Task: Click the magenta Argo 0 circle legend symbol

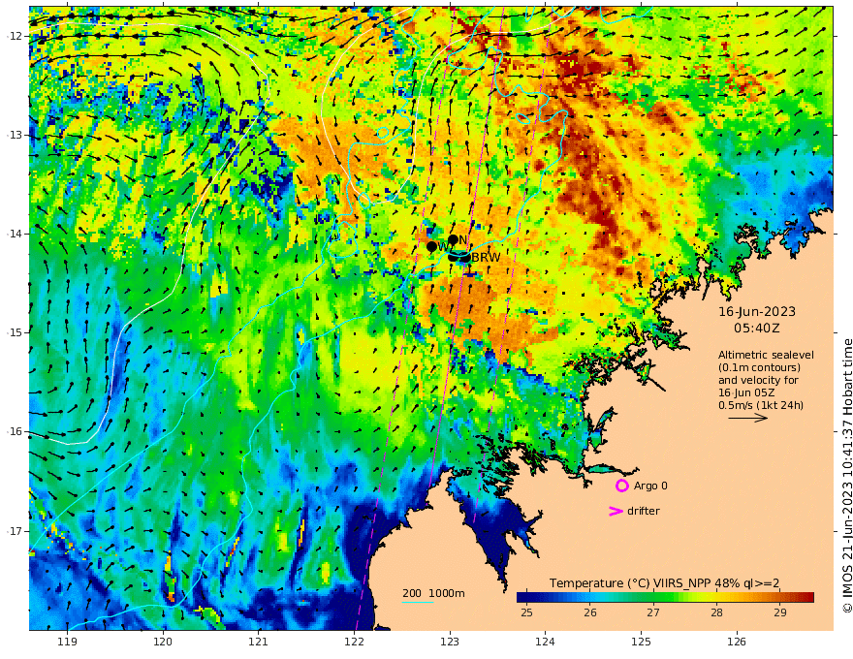Action: [x=621, y=486]
